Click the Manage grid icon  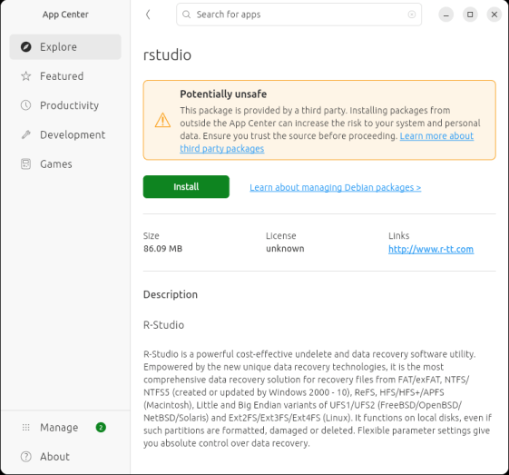[26, 427]
